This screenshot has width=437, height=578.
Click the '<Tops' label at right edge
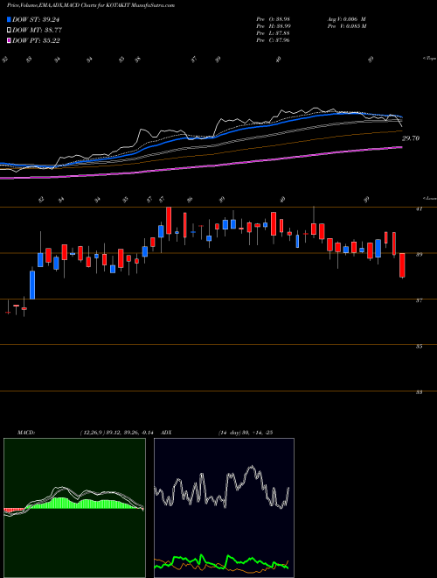[429, 59]
